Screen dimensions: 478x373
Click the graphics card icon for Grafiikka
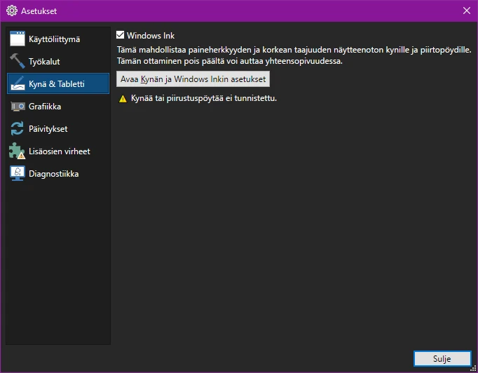pyautogui.click(x=18, y=107)
